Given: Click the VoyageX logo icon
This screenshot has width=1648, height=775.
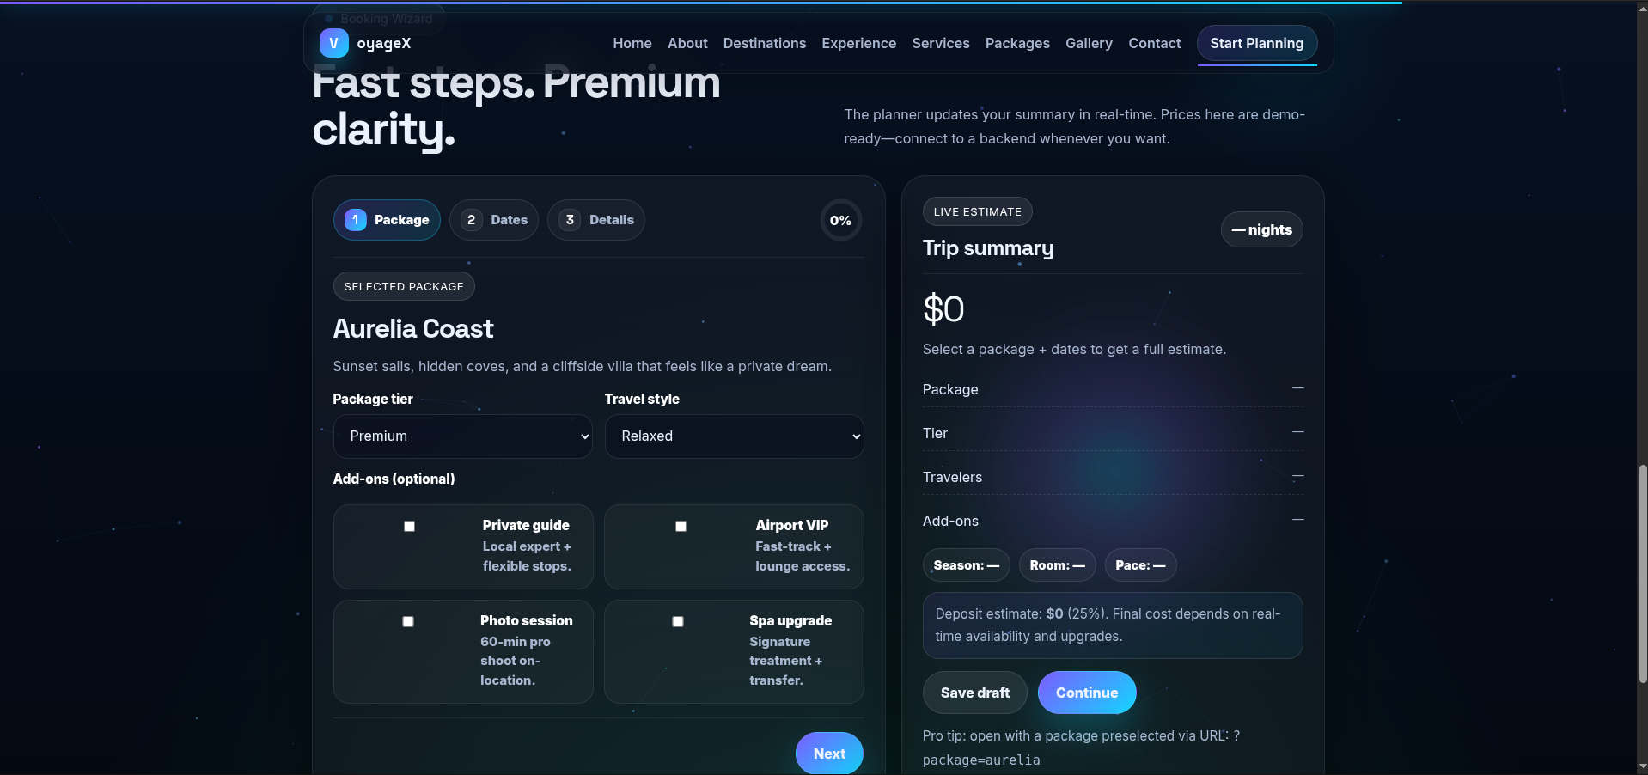Looking at the screenshot, I should [x=333, y=43].
